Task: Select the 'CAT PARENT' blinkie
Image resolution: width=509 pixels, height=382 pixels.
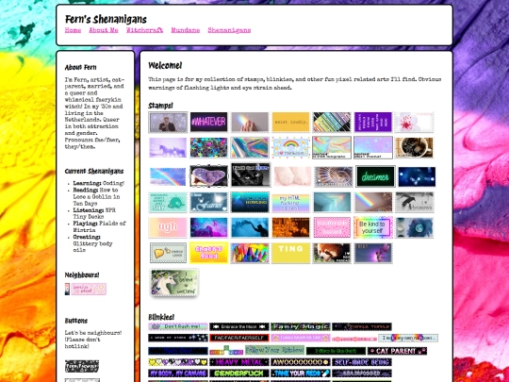Action: (x=397, y=351)
